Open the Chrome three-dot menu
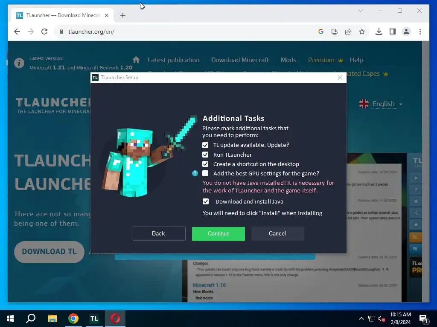The height and width of the screenshot is (327, 437). coord(420,32)
